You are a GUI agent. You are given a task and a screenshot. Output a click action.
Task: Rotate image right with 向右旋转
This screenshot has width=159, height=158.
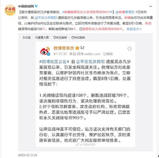click(78, 37)
